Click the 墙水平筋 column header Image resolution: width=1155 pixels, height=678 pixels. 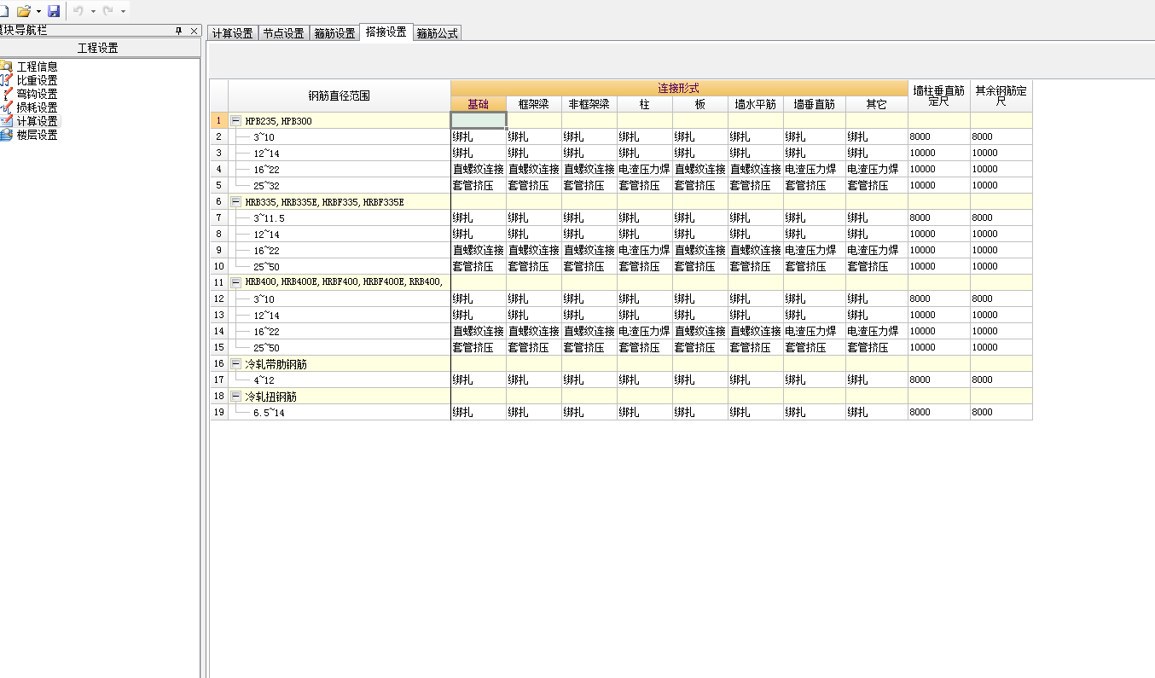click(756, 104)
